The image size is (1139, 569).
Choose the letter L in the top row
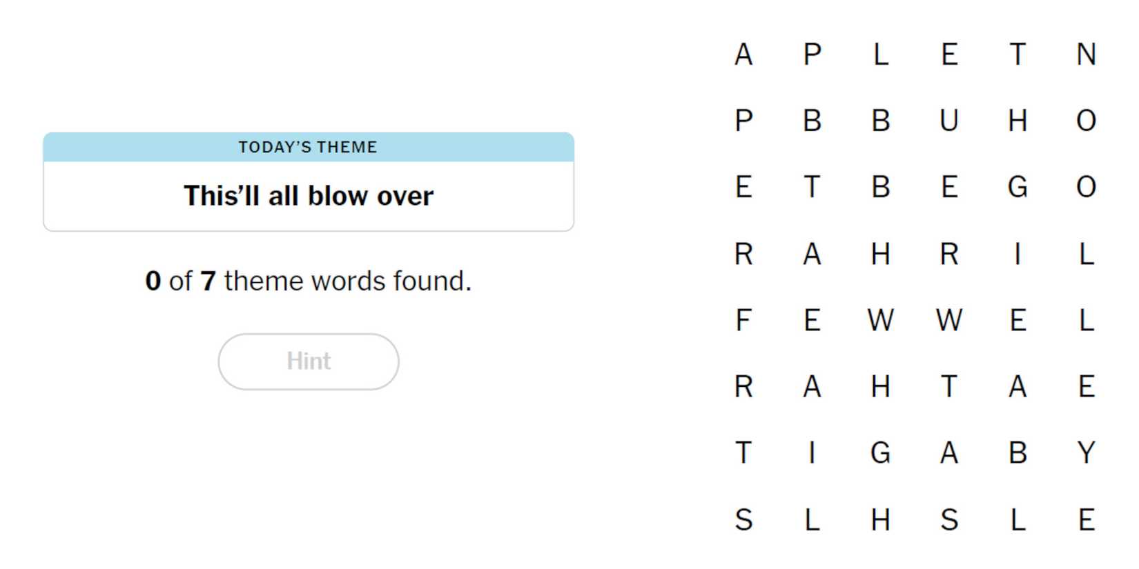point(881,54)
